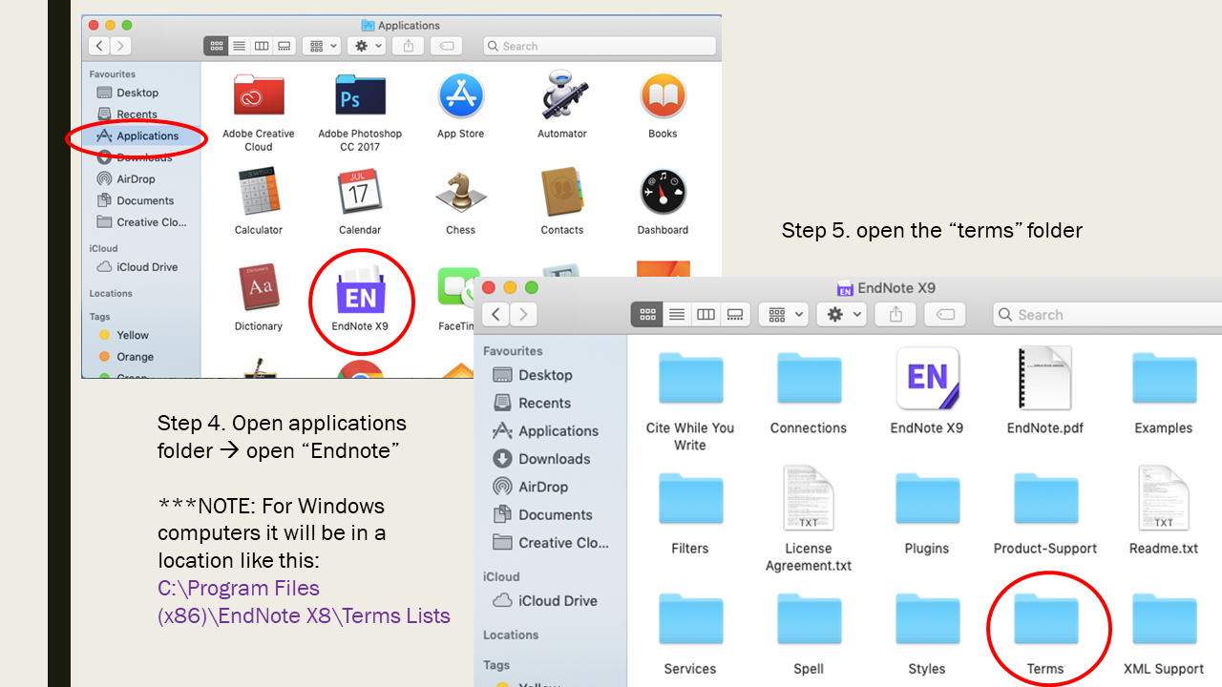Viewport: 1222px width, 687px height.
Task: Open License Agreement.txt file
Action: (809, 498)
